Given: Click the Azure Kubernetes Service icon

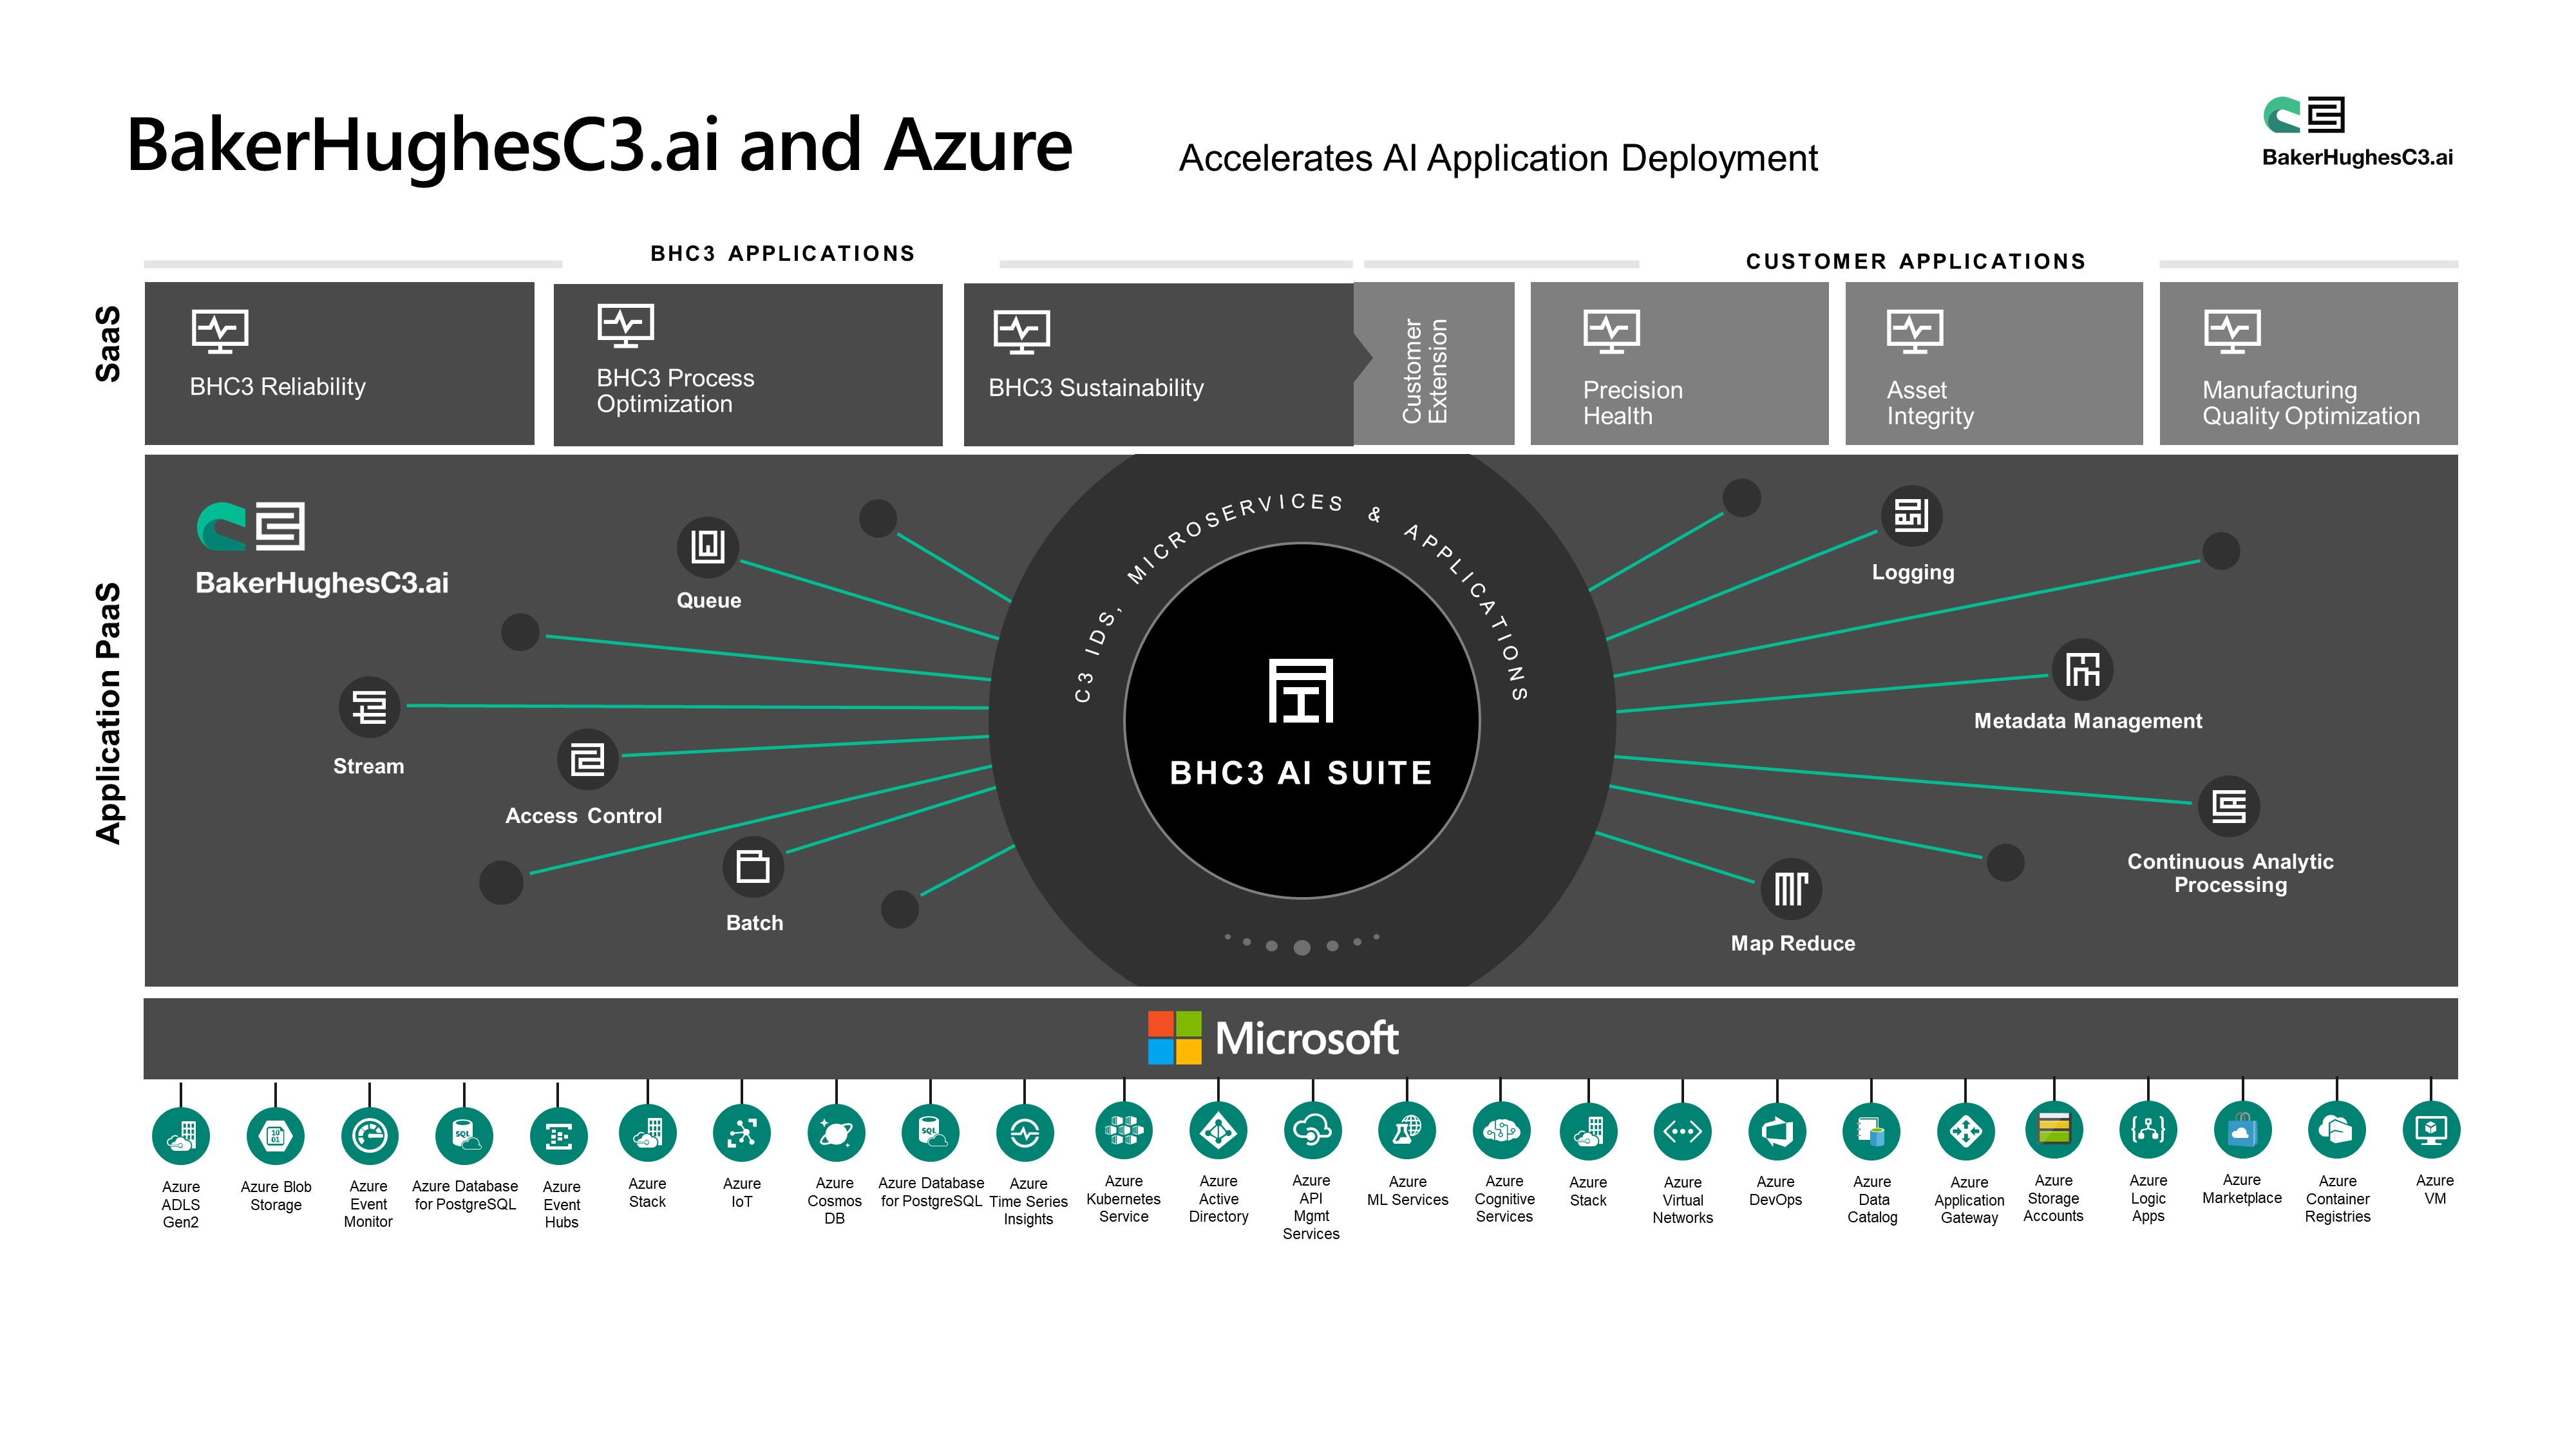Looking at the screenshot, I should [1123, 1131].
